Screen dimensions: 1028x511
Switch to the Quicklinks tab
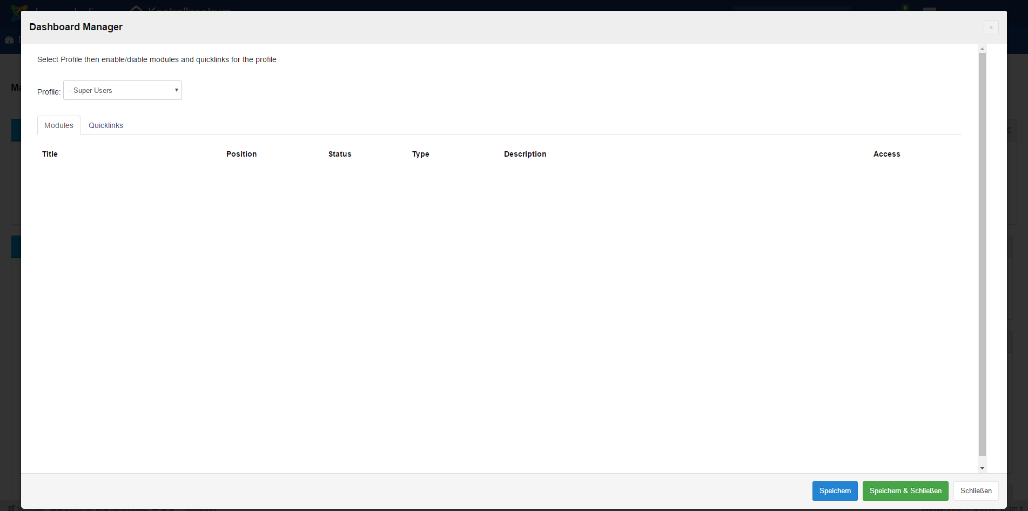(106, 125)
